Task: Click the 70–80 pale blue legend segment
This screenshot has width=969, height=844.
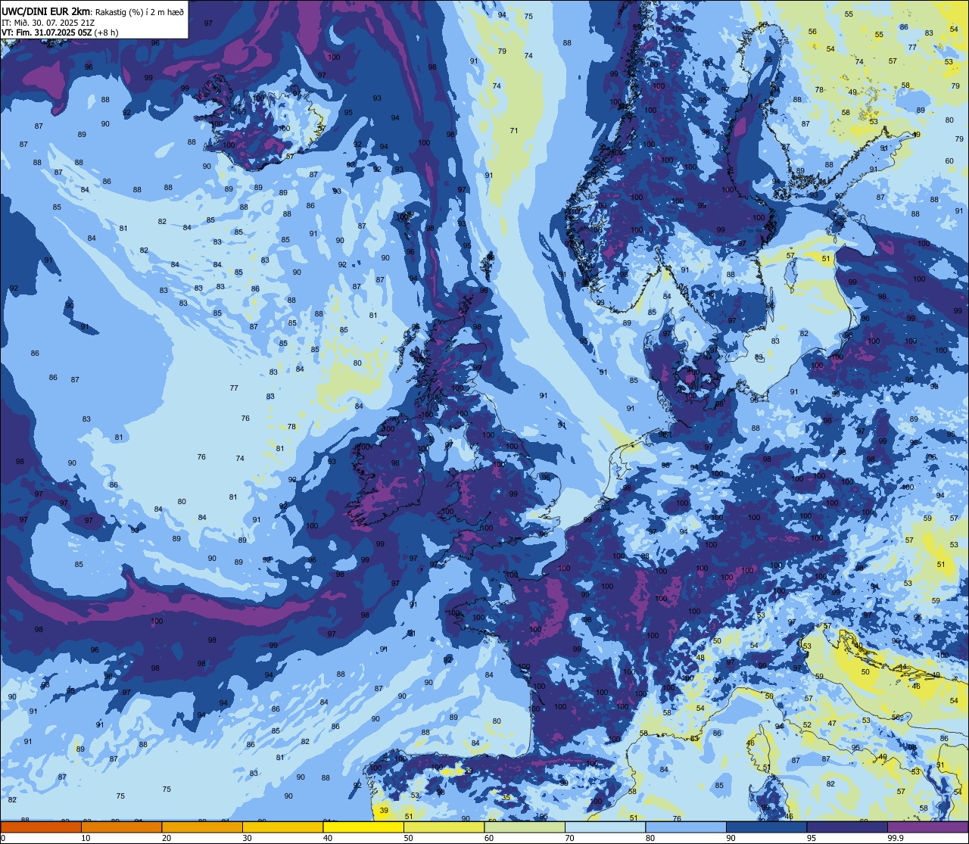Action: coord(605,827)
